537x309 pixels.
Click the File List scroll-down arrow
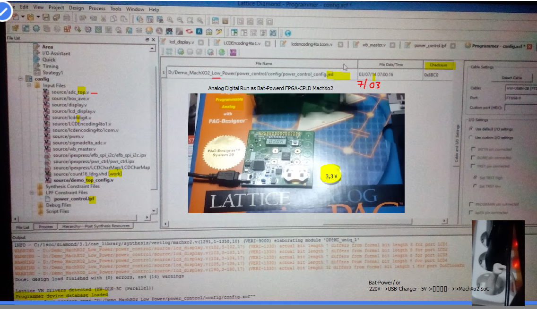coord(154,210)
